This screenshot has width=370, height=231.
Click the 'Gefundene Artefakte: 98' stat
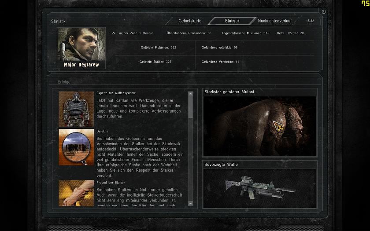[219, 48]
